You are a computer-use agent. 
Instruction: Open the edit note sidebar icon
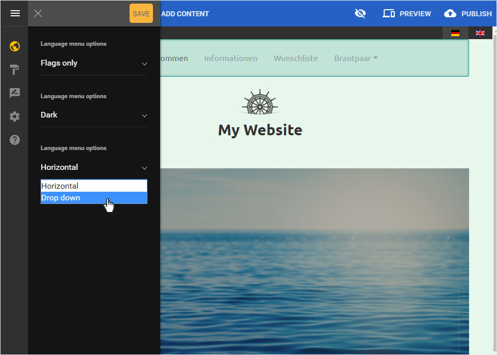(15, 93)
